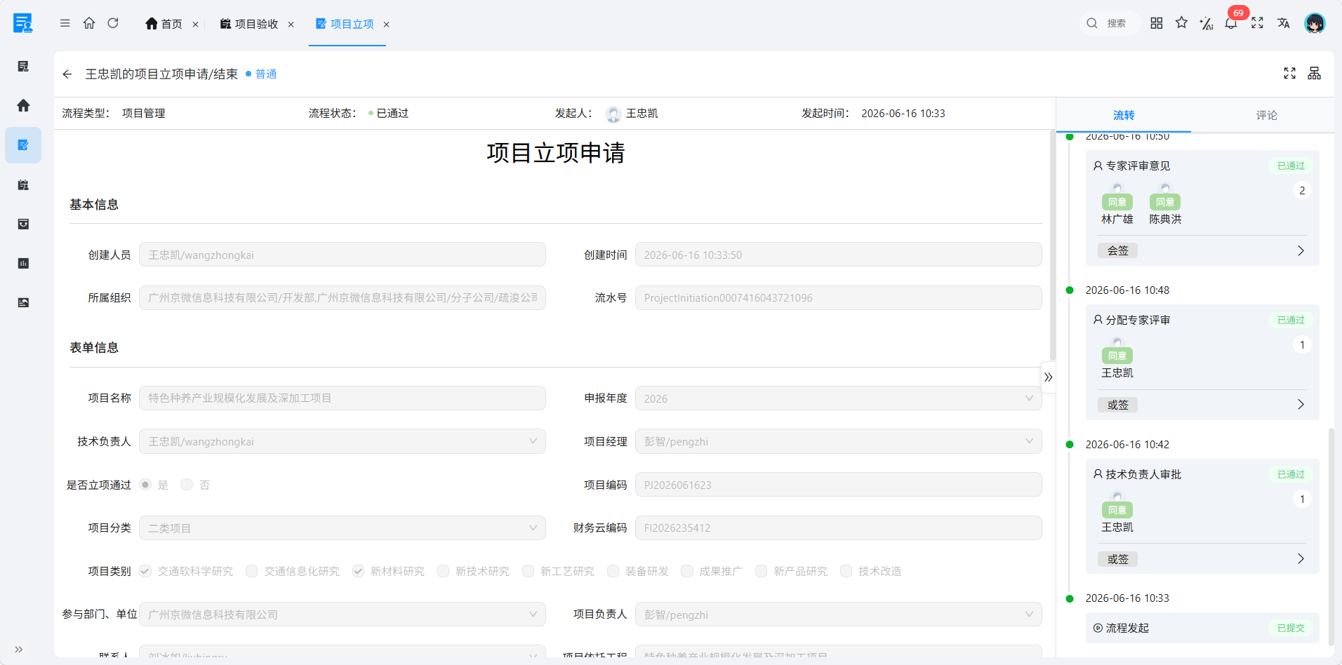
Task: Collapse the right panel with double-arrow handle
Action: tap(1048, 377)
